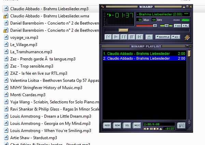
Task: Toggle D double-size in clutterbar
Action: coord(105,21)
